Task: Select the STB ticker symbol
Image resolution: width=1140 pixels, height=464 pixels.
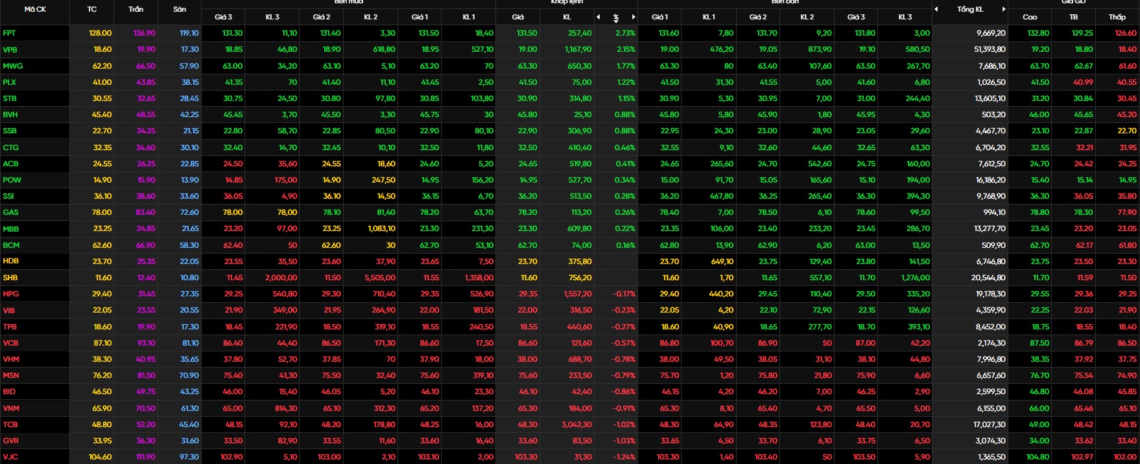Action: point(10,98)
